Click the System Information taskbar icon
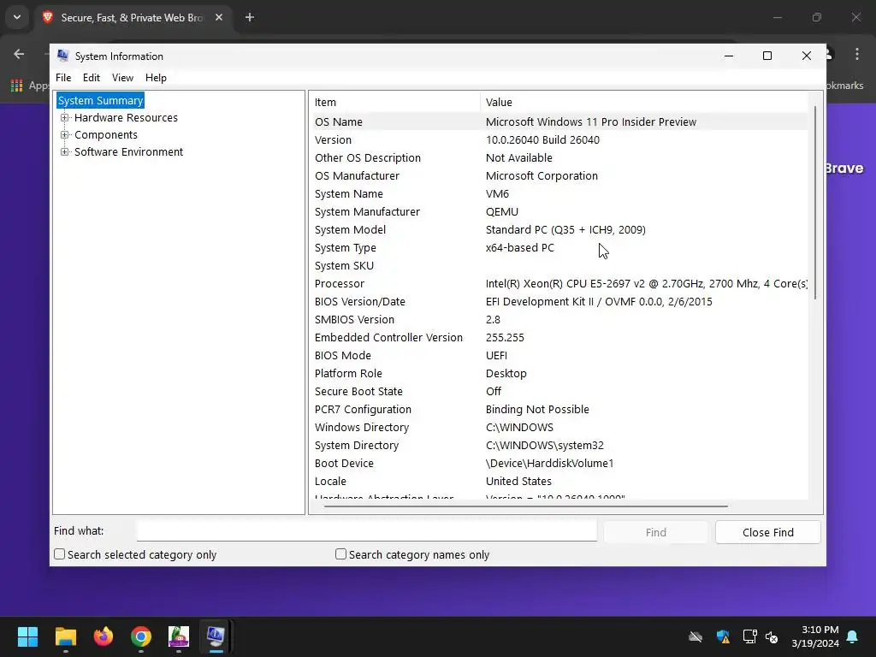 [x=216, y=636]
